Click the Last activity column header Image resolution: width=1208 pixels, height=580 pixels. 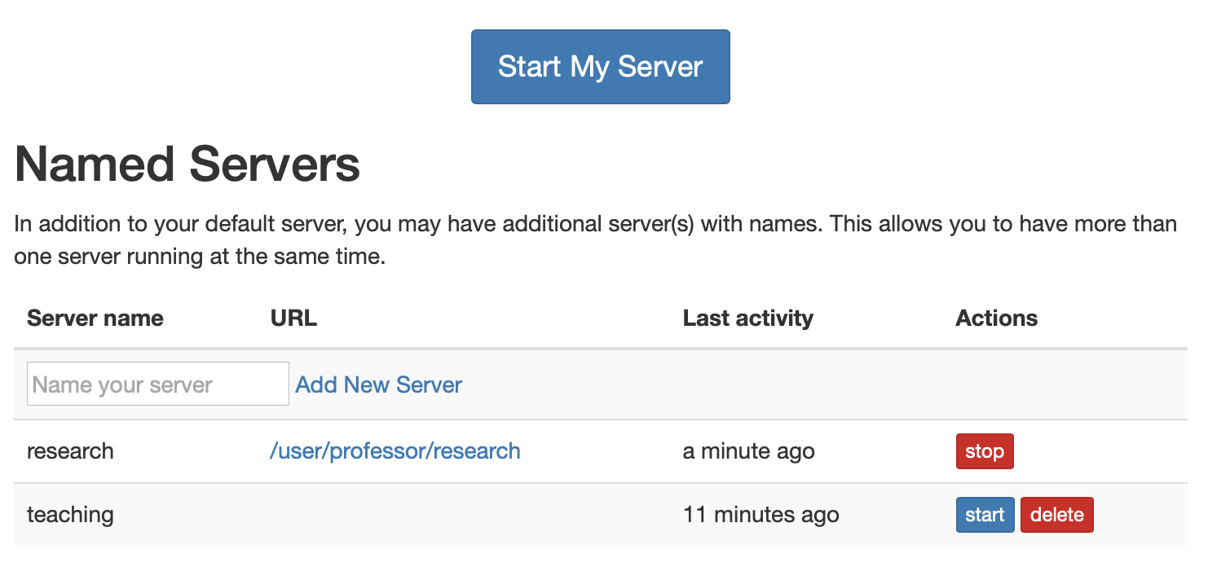[x=747, y=318]
